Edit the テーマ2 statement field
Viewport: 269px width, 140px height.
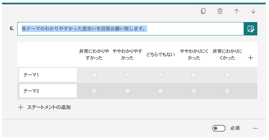(x=48, y=91)
